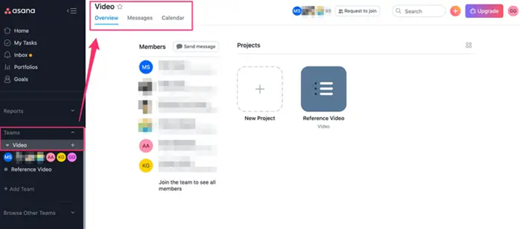Open Reference Video project in sidebar
520x229 pixels.
[x=31, y=169]
